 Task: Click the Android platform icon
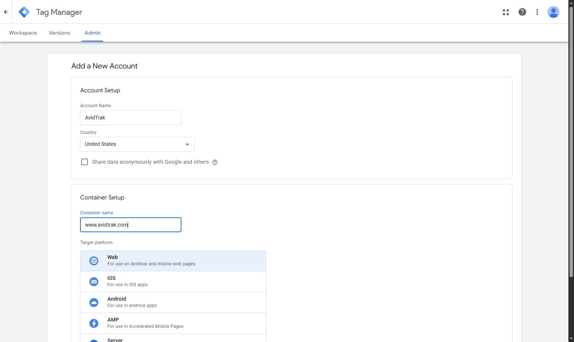[94, 303]
